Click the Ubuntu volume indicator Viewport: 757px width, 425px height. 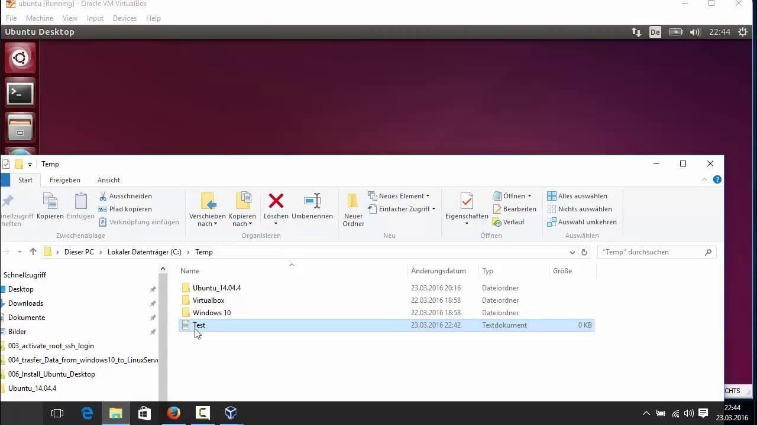pos(695,32)
